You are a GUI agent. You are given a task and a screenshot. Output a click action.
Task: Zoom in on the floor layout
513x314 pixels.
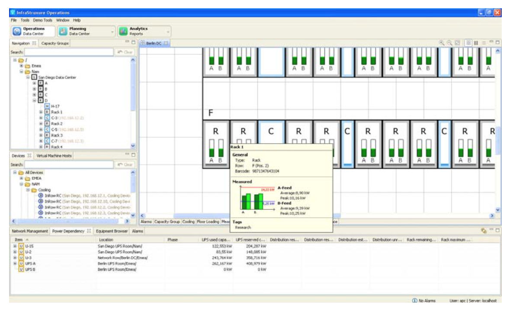pos(442,43)
